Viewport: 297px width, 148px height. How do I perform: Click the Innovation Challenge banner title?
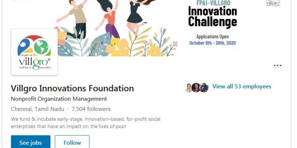pyautogui.click(x=213, y=17)
